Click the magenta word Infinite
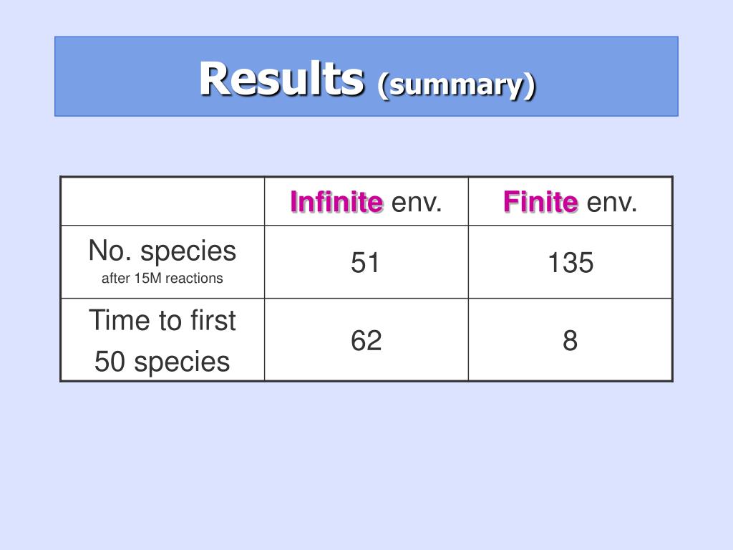Screen dimensions: 733x550 [336, 201]
